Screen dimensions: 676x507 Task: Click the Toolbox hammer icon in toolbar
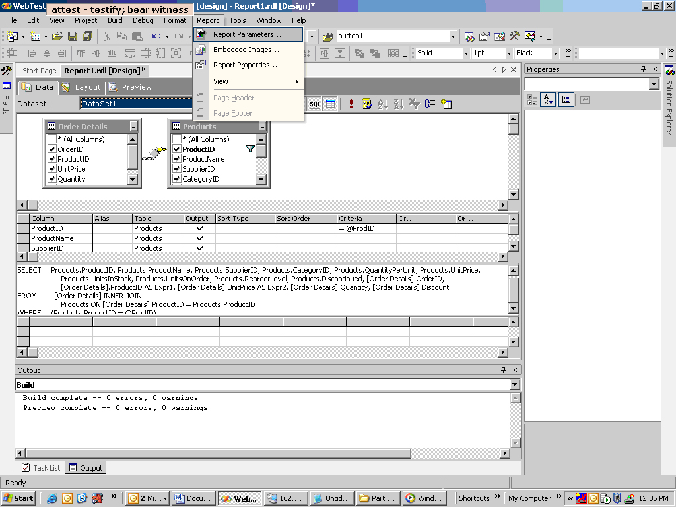click(x=515, y=36)
